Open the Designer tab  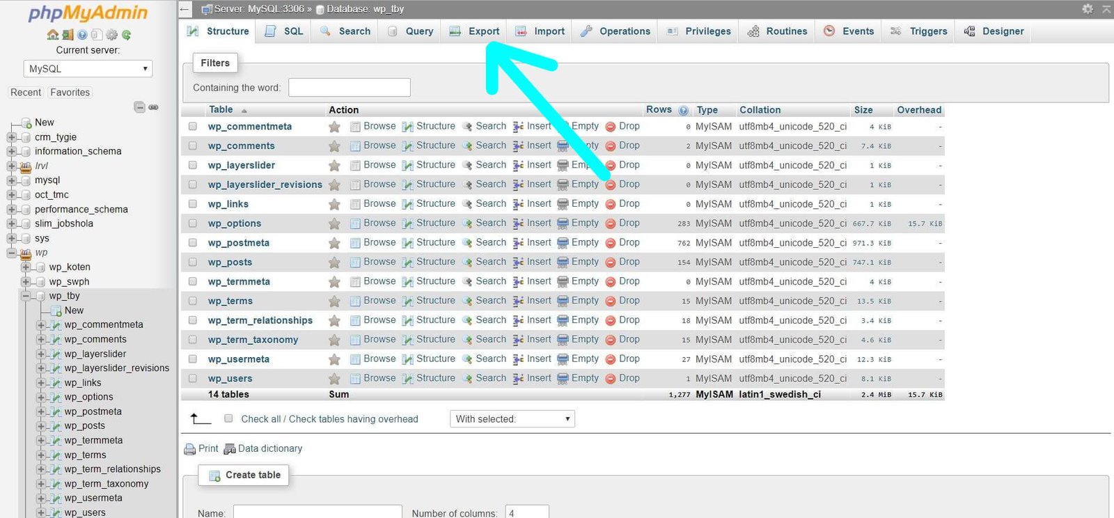994,31
